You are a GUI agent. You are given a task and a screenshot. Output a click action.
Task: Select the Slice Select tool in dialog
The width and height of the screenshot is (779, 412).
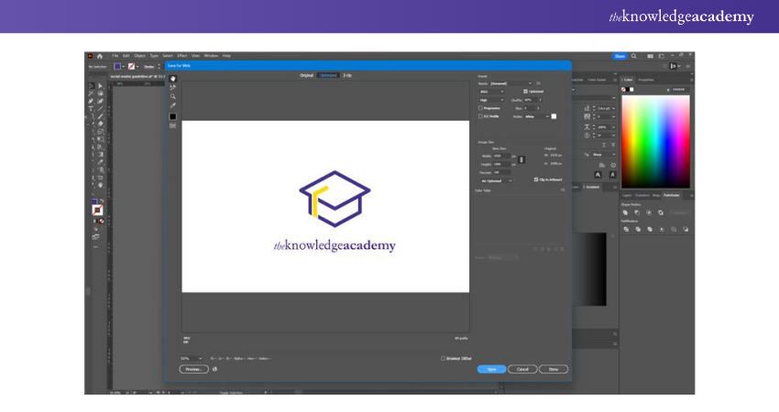[172, 87]
